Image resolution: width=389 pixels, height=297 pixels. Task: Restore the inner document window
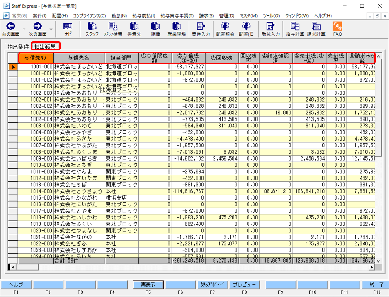[377, 16]
